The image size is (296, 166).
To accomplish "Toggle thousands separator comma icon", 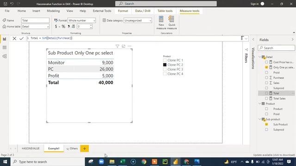I will (69, 27).
